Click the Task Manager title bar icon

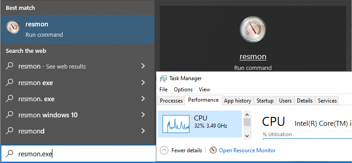point(163,78)
